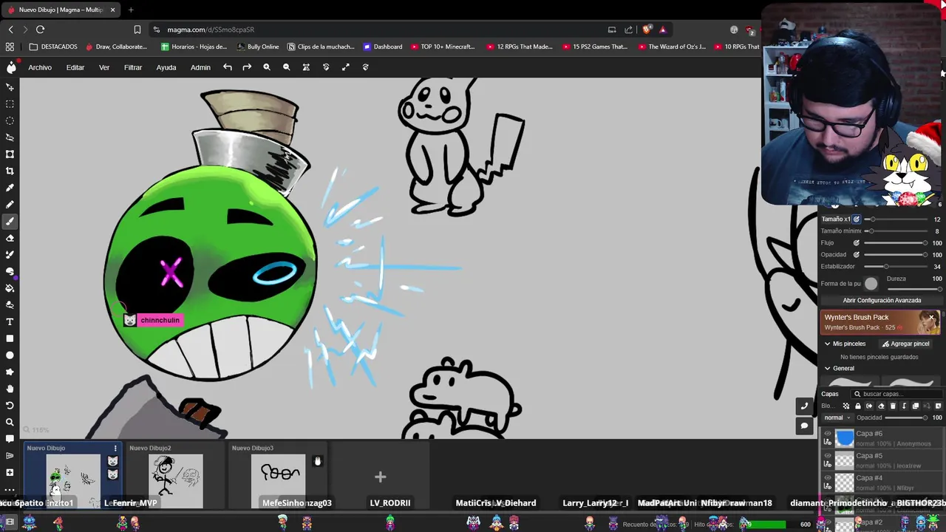
Task: Open voice chat with the phone icon
Action: tap(804, 406)
